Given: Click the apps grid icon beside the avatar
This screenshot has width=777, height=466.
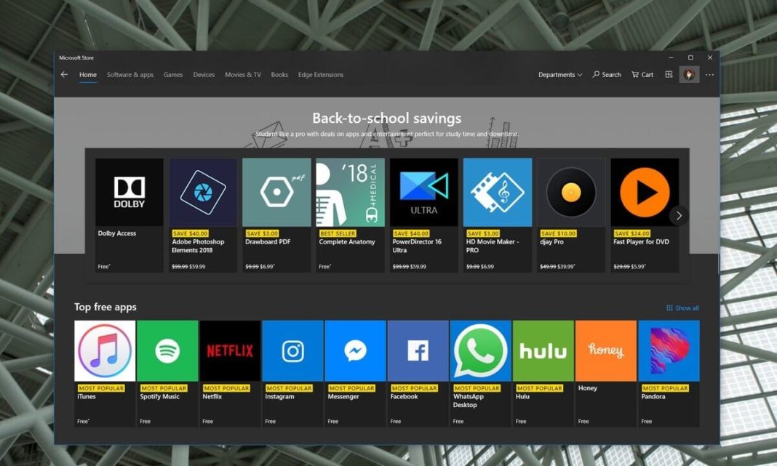Looking at the screenshot, I should [668, 74].
